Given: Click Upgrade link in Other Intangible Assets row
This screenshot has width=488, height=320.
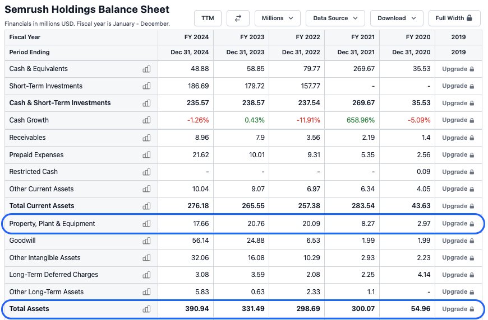Looking at the screenshot, I should (458, 257).
